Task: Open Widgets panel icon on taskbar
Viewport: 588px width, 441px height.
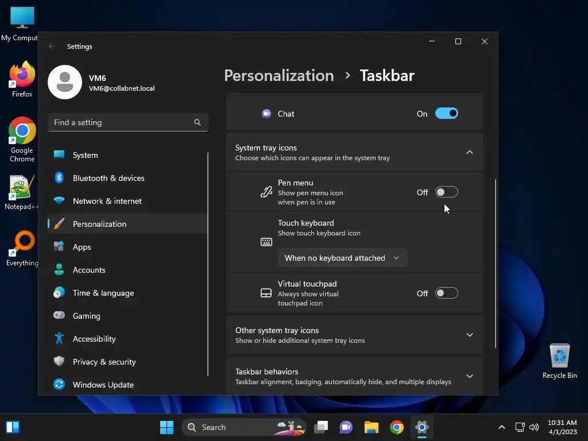Action: [13, 427]
